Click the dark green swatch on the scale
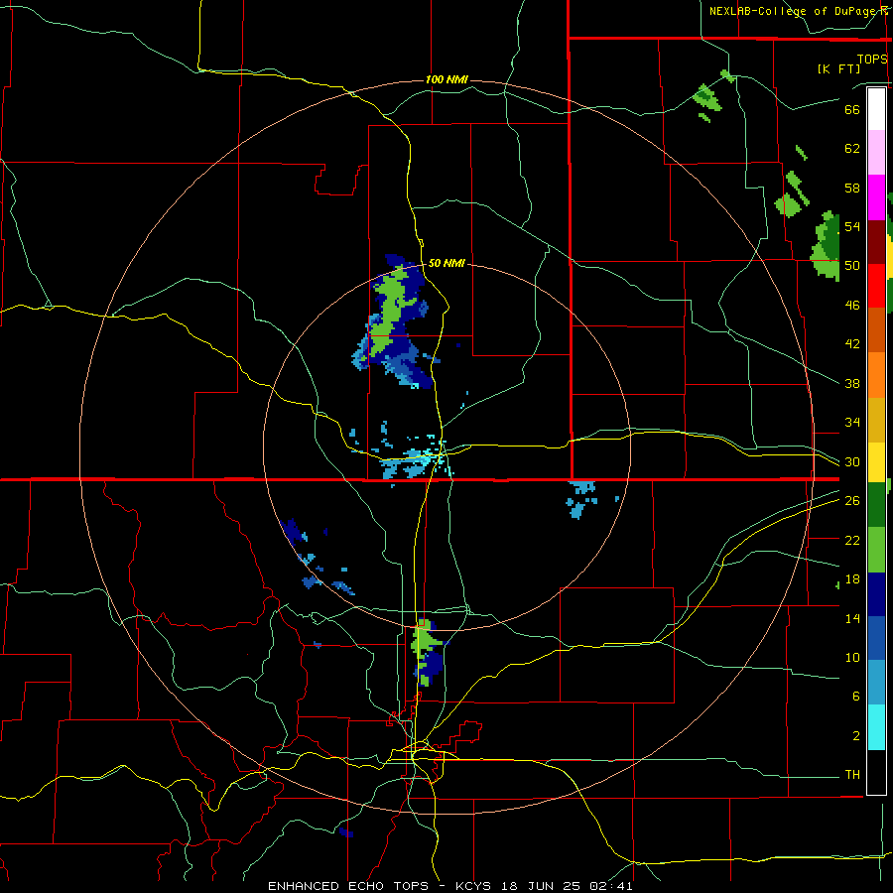 [876, 505]
